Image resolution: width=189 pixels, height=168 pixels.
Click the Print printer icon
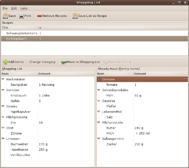point(22,16)
